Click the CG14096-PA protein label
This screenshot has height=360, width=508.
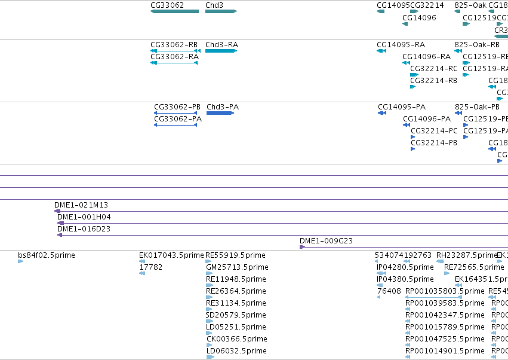[427, 119]
